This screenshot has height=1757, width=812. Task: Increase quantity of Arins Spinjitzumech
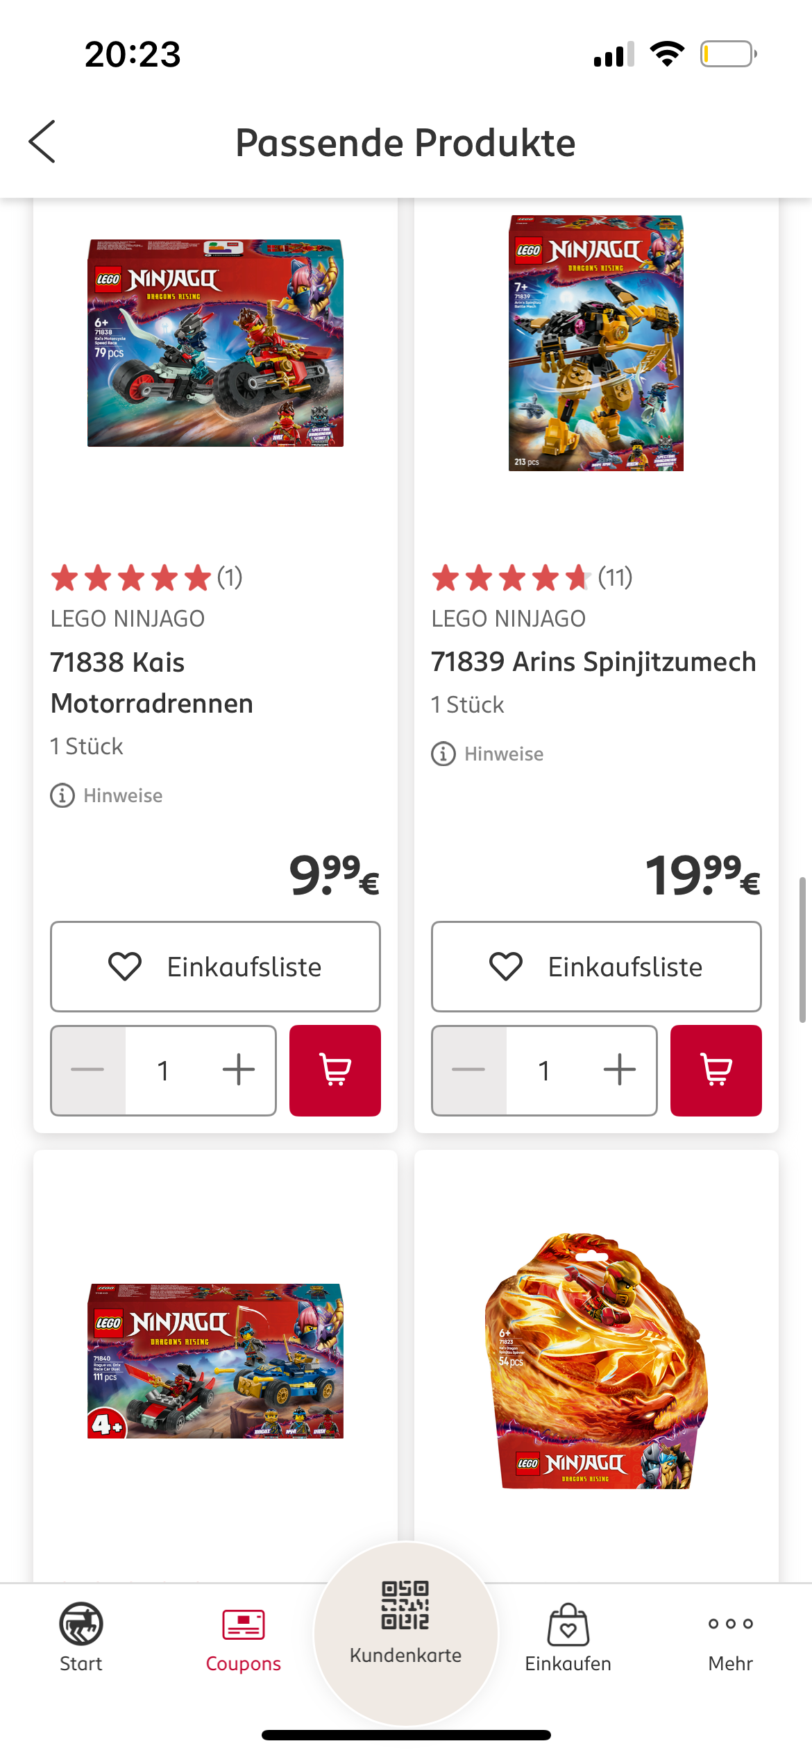coord(619,1070)
